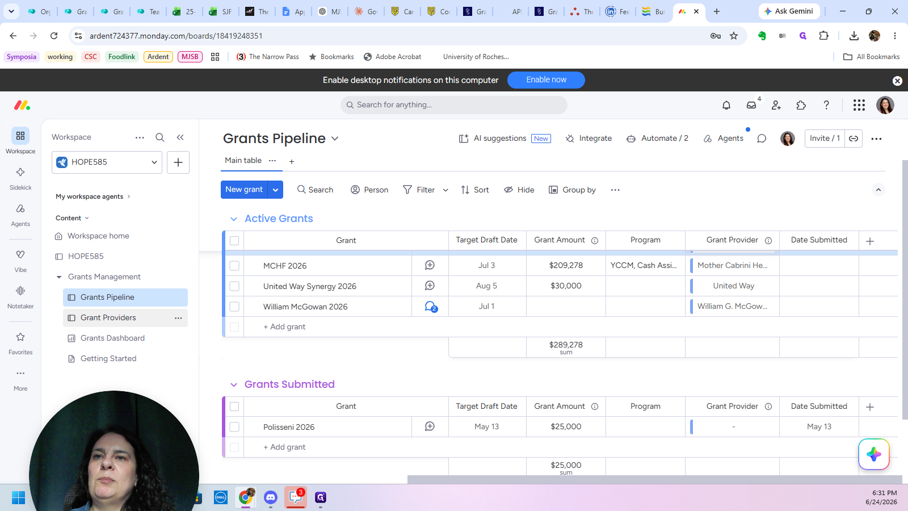Screen dimensions: 908x511
Task: Open workspace three-dot menu
Action: pyautogui.click(x=140, y=137)
